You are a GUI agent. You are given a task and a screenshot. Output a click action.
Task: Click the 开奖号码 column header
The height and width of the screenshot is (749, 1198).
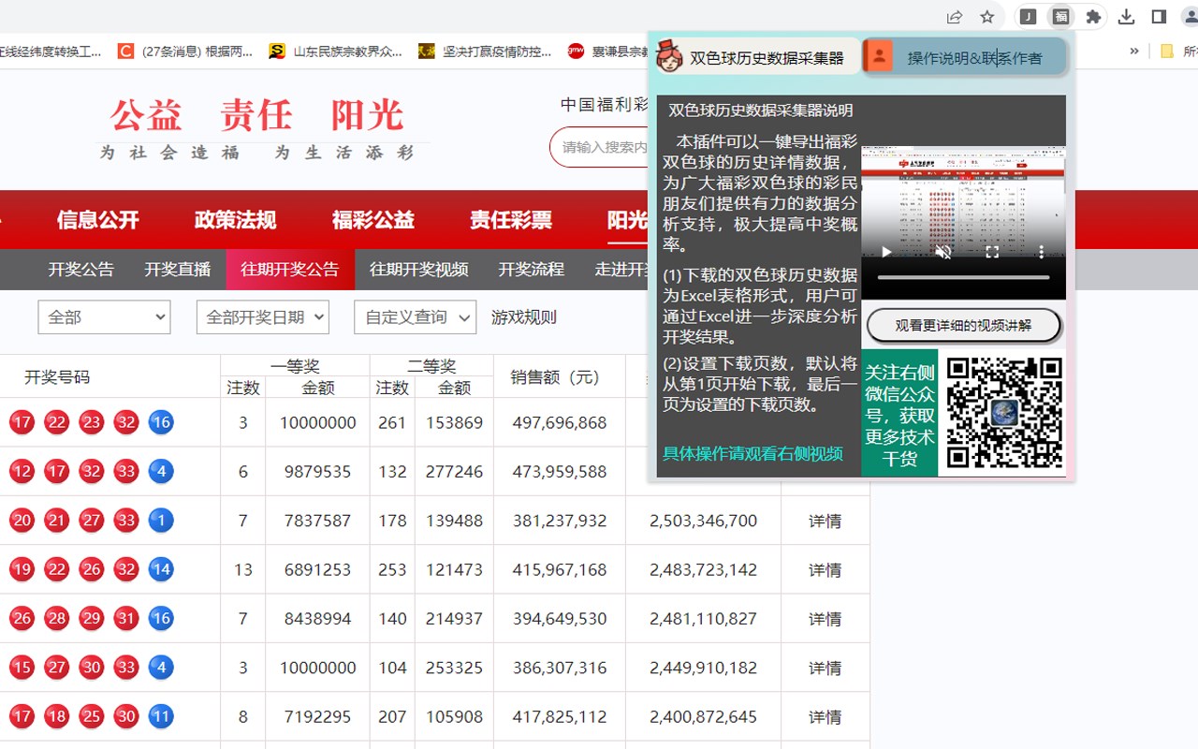[x=57, y=377]
